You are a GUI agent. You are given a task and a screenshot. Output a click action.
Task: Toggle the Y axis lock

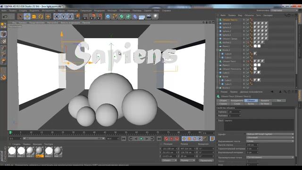click(x=63, y=17)
